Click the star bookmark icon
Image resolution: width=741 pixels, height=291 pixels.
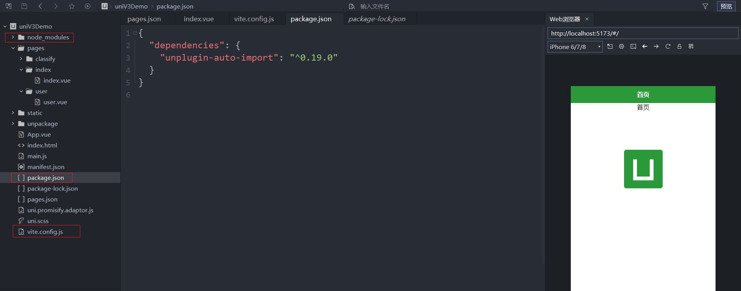[x=72, y=6]
